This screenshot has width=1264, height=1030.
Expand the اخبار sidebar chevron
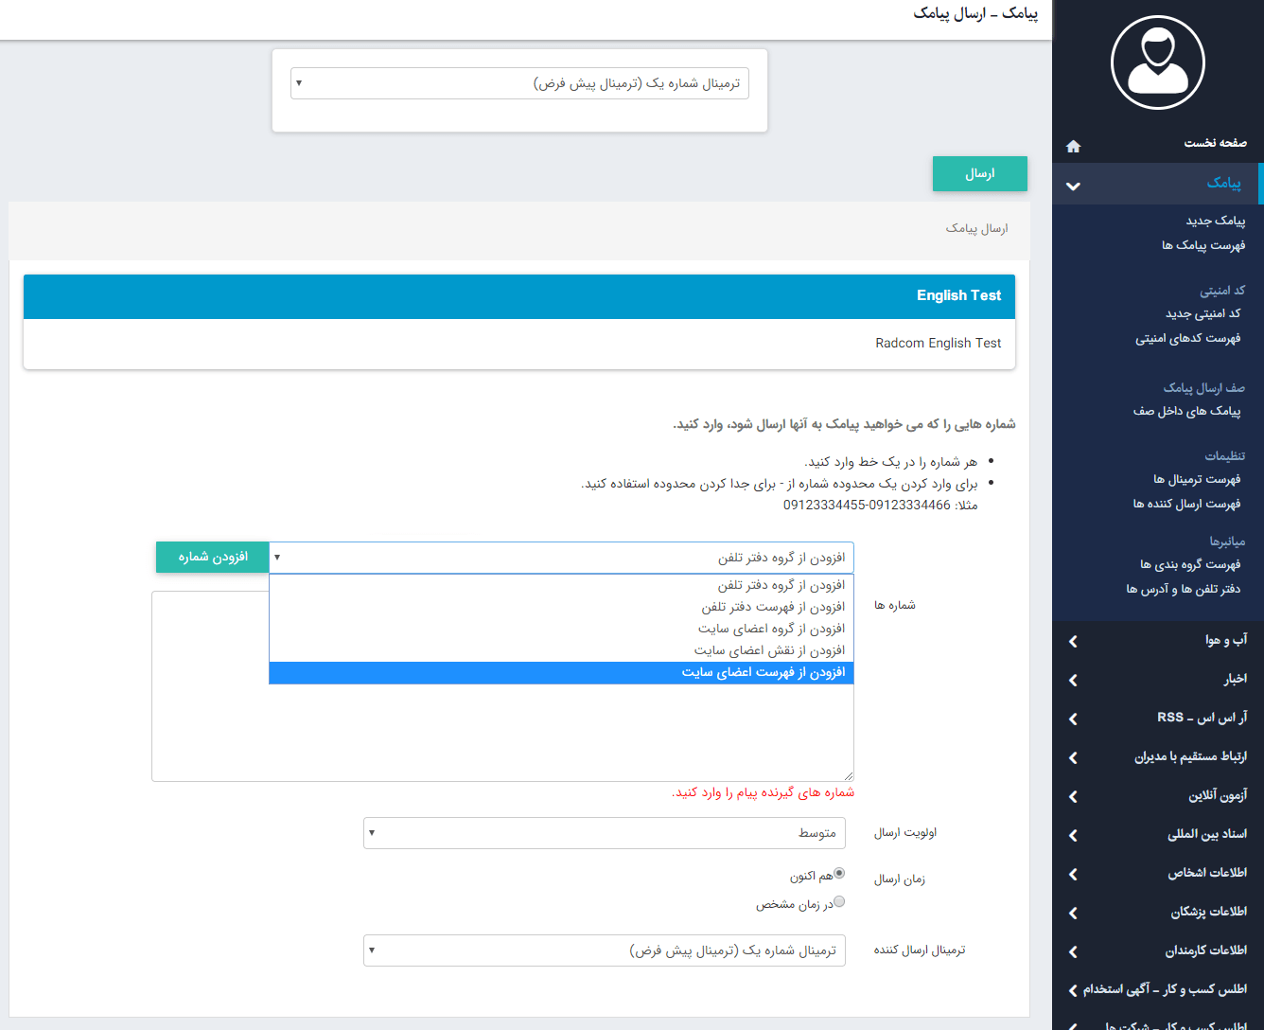[1073, 681]
